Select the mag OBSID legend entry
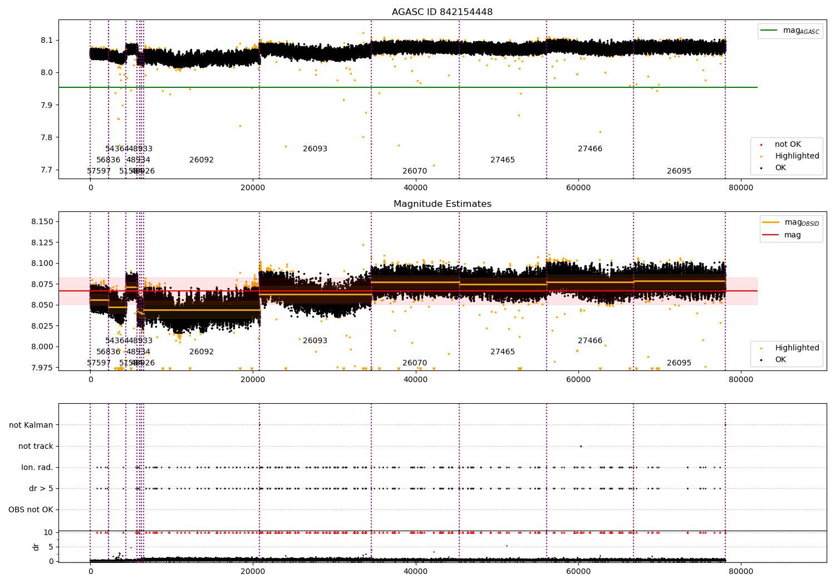835x584 pixels. tap(791, 222)
